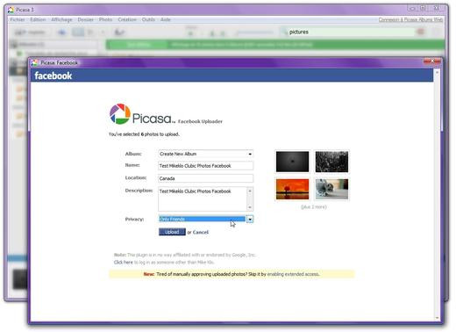
Task: Open the Dossier menu in Picasa 3 window
Action: [85, 19]
